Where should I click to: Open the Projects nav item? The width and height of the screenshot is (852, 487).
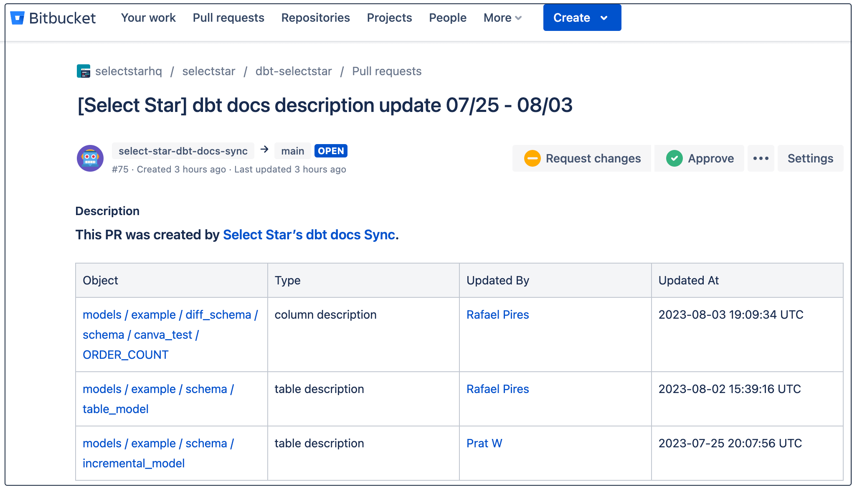pyautogui.click(x=389, y=18)
